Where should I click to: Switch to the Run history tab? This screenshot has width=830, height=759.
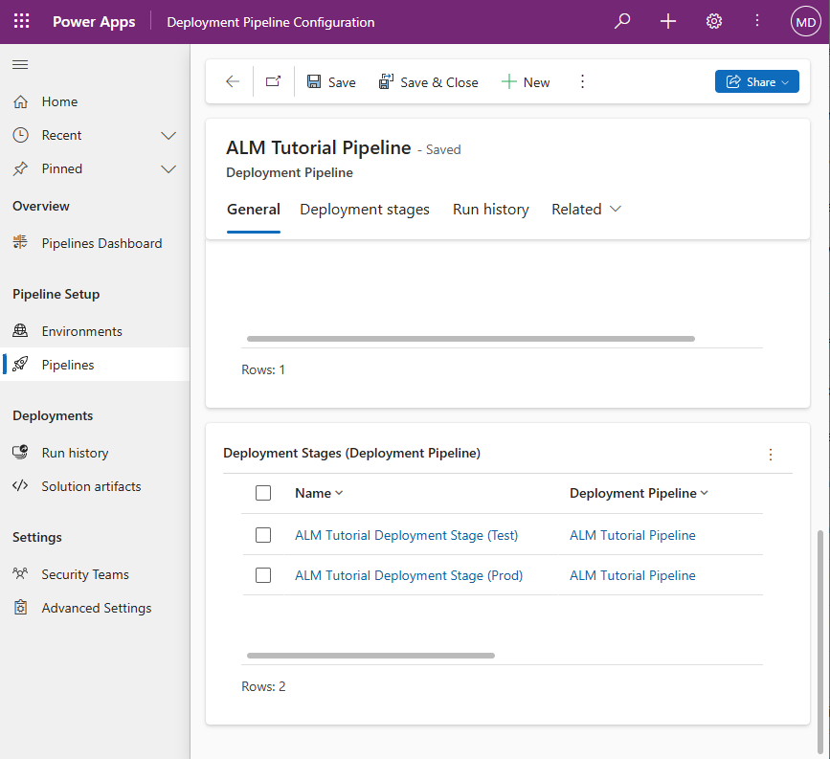click(x=491, y=210)
